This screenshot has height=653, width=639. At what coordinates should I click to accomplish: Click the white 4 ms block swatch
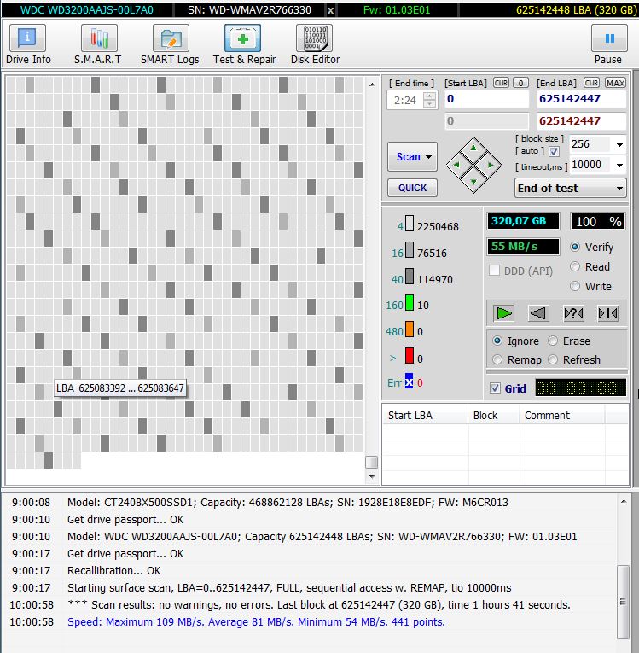410,224
